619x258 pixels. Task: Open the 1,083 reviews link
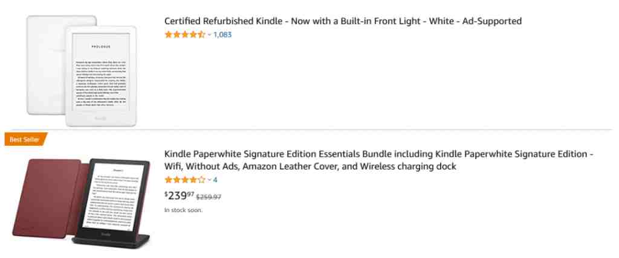[x=222, y=35]
